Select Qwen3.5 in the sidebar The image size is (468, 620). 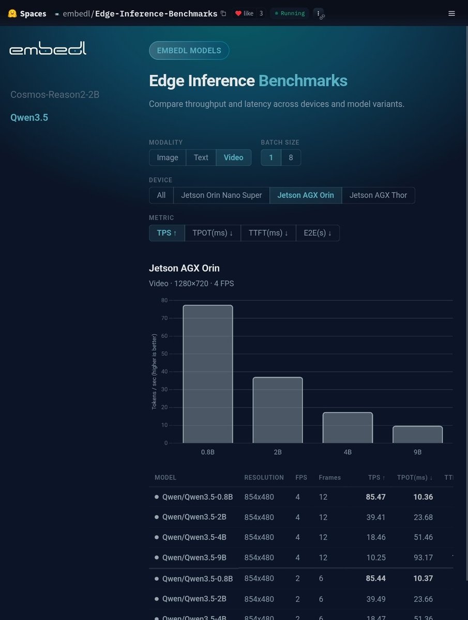coord(29,117)
